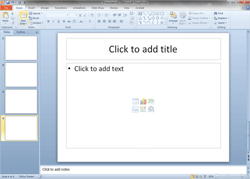Image resolution: width=250 pixels, height=179 pixels.
Task: Toggle text Shadow formatting
Action: tap(64, 21)
